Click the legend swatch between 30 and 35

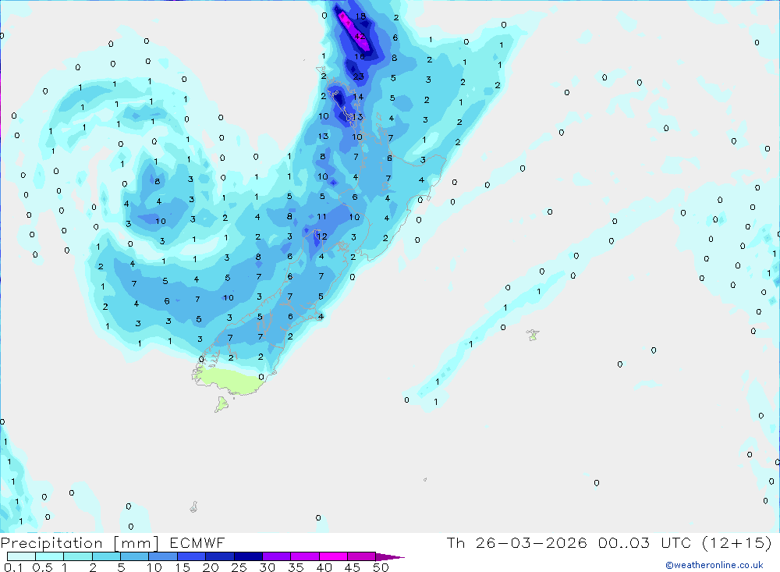277,556
